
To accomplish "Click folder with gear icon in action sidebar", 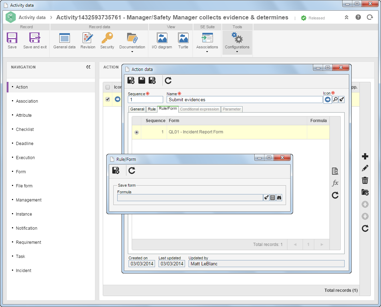I will (365, 192).
